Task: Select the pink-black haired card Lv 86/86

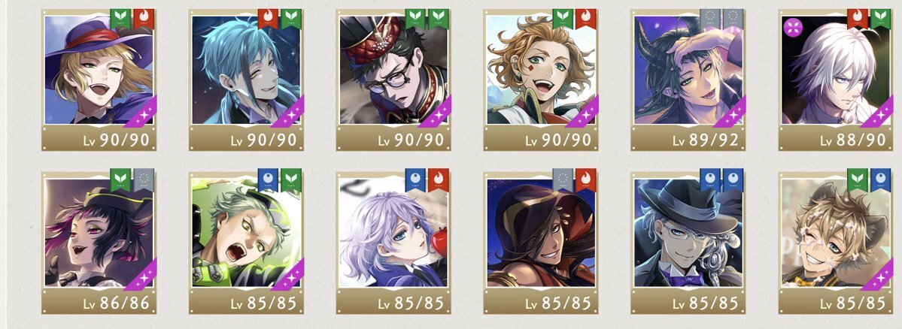Action: coord(99,241)
